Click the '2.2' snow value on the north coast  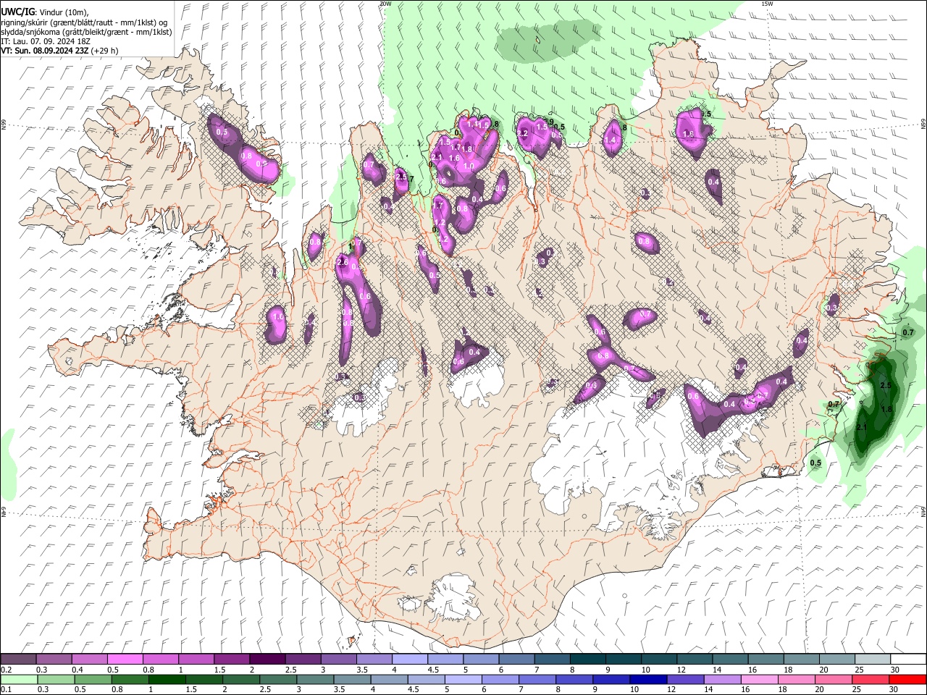(522, 133)
